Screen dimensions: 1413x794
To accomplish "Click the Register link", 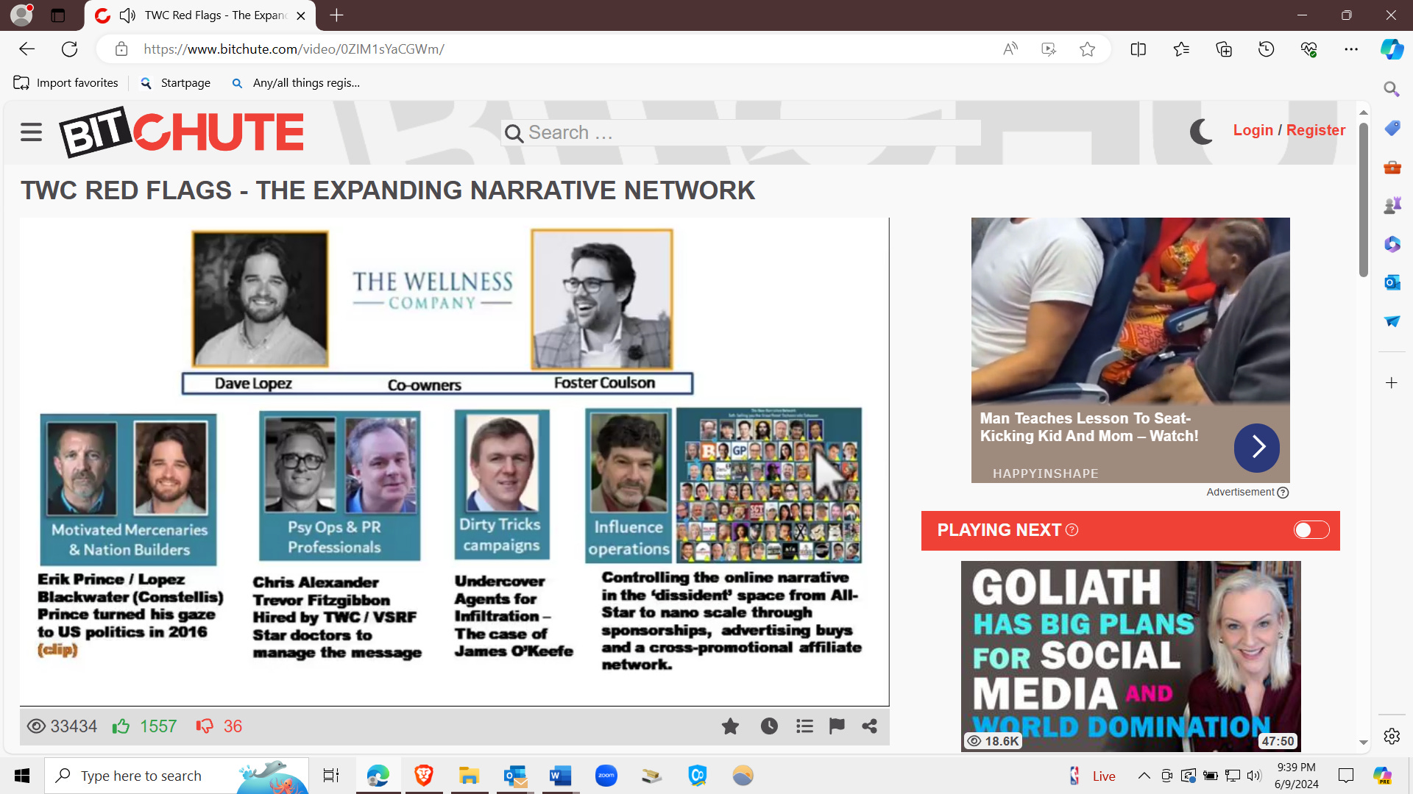I will (x=1315, y=130).
